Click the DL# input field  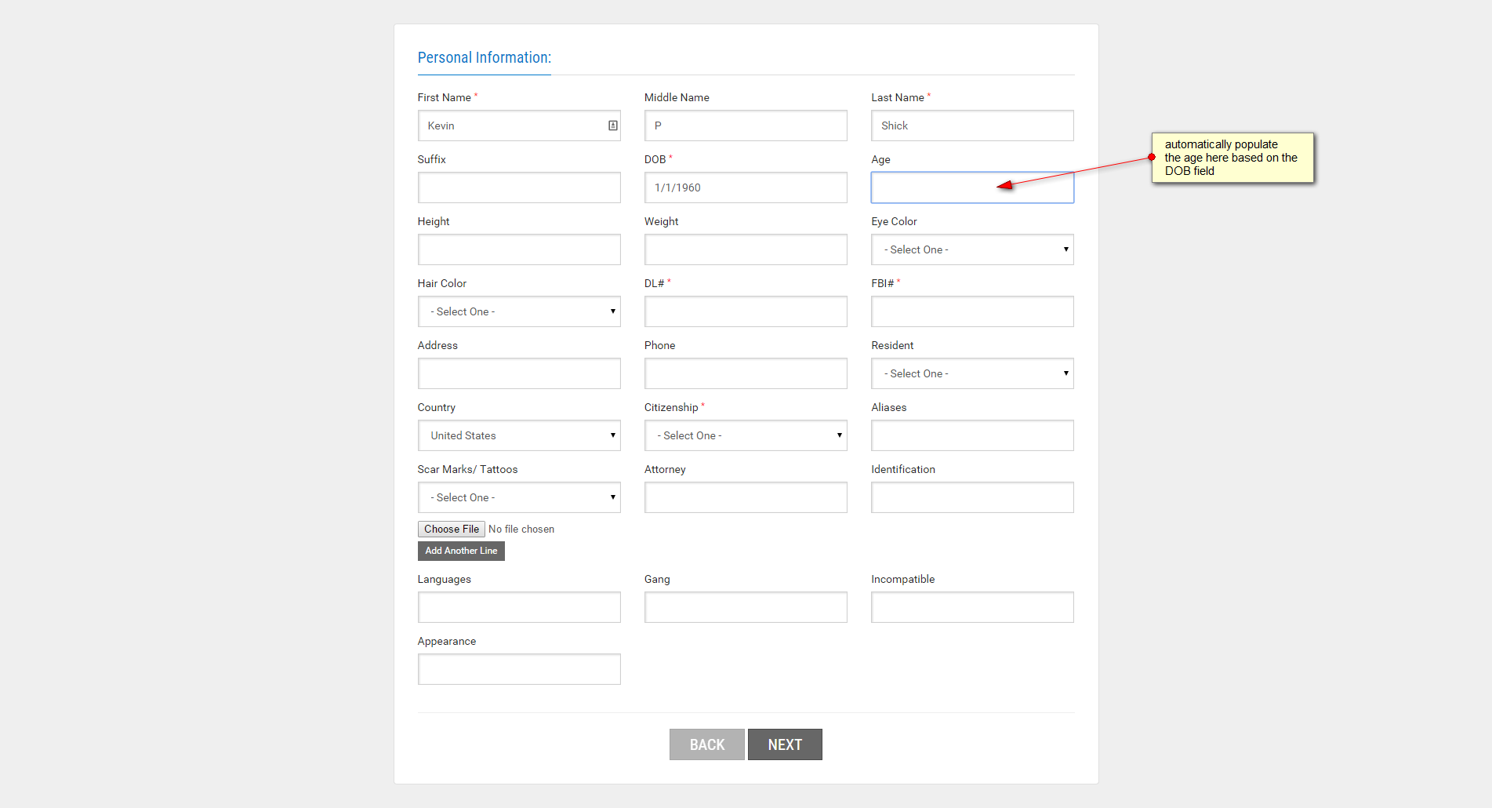click(x=746, y=311)
